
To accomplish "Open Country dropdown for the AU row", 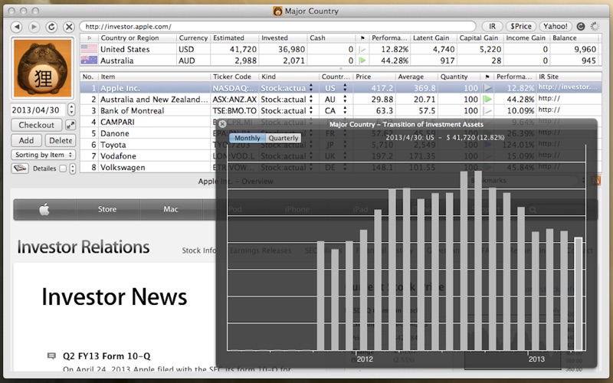I will coord(345,100).
